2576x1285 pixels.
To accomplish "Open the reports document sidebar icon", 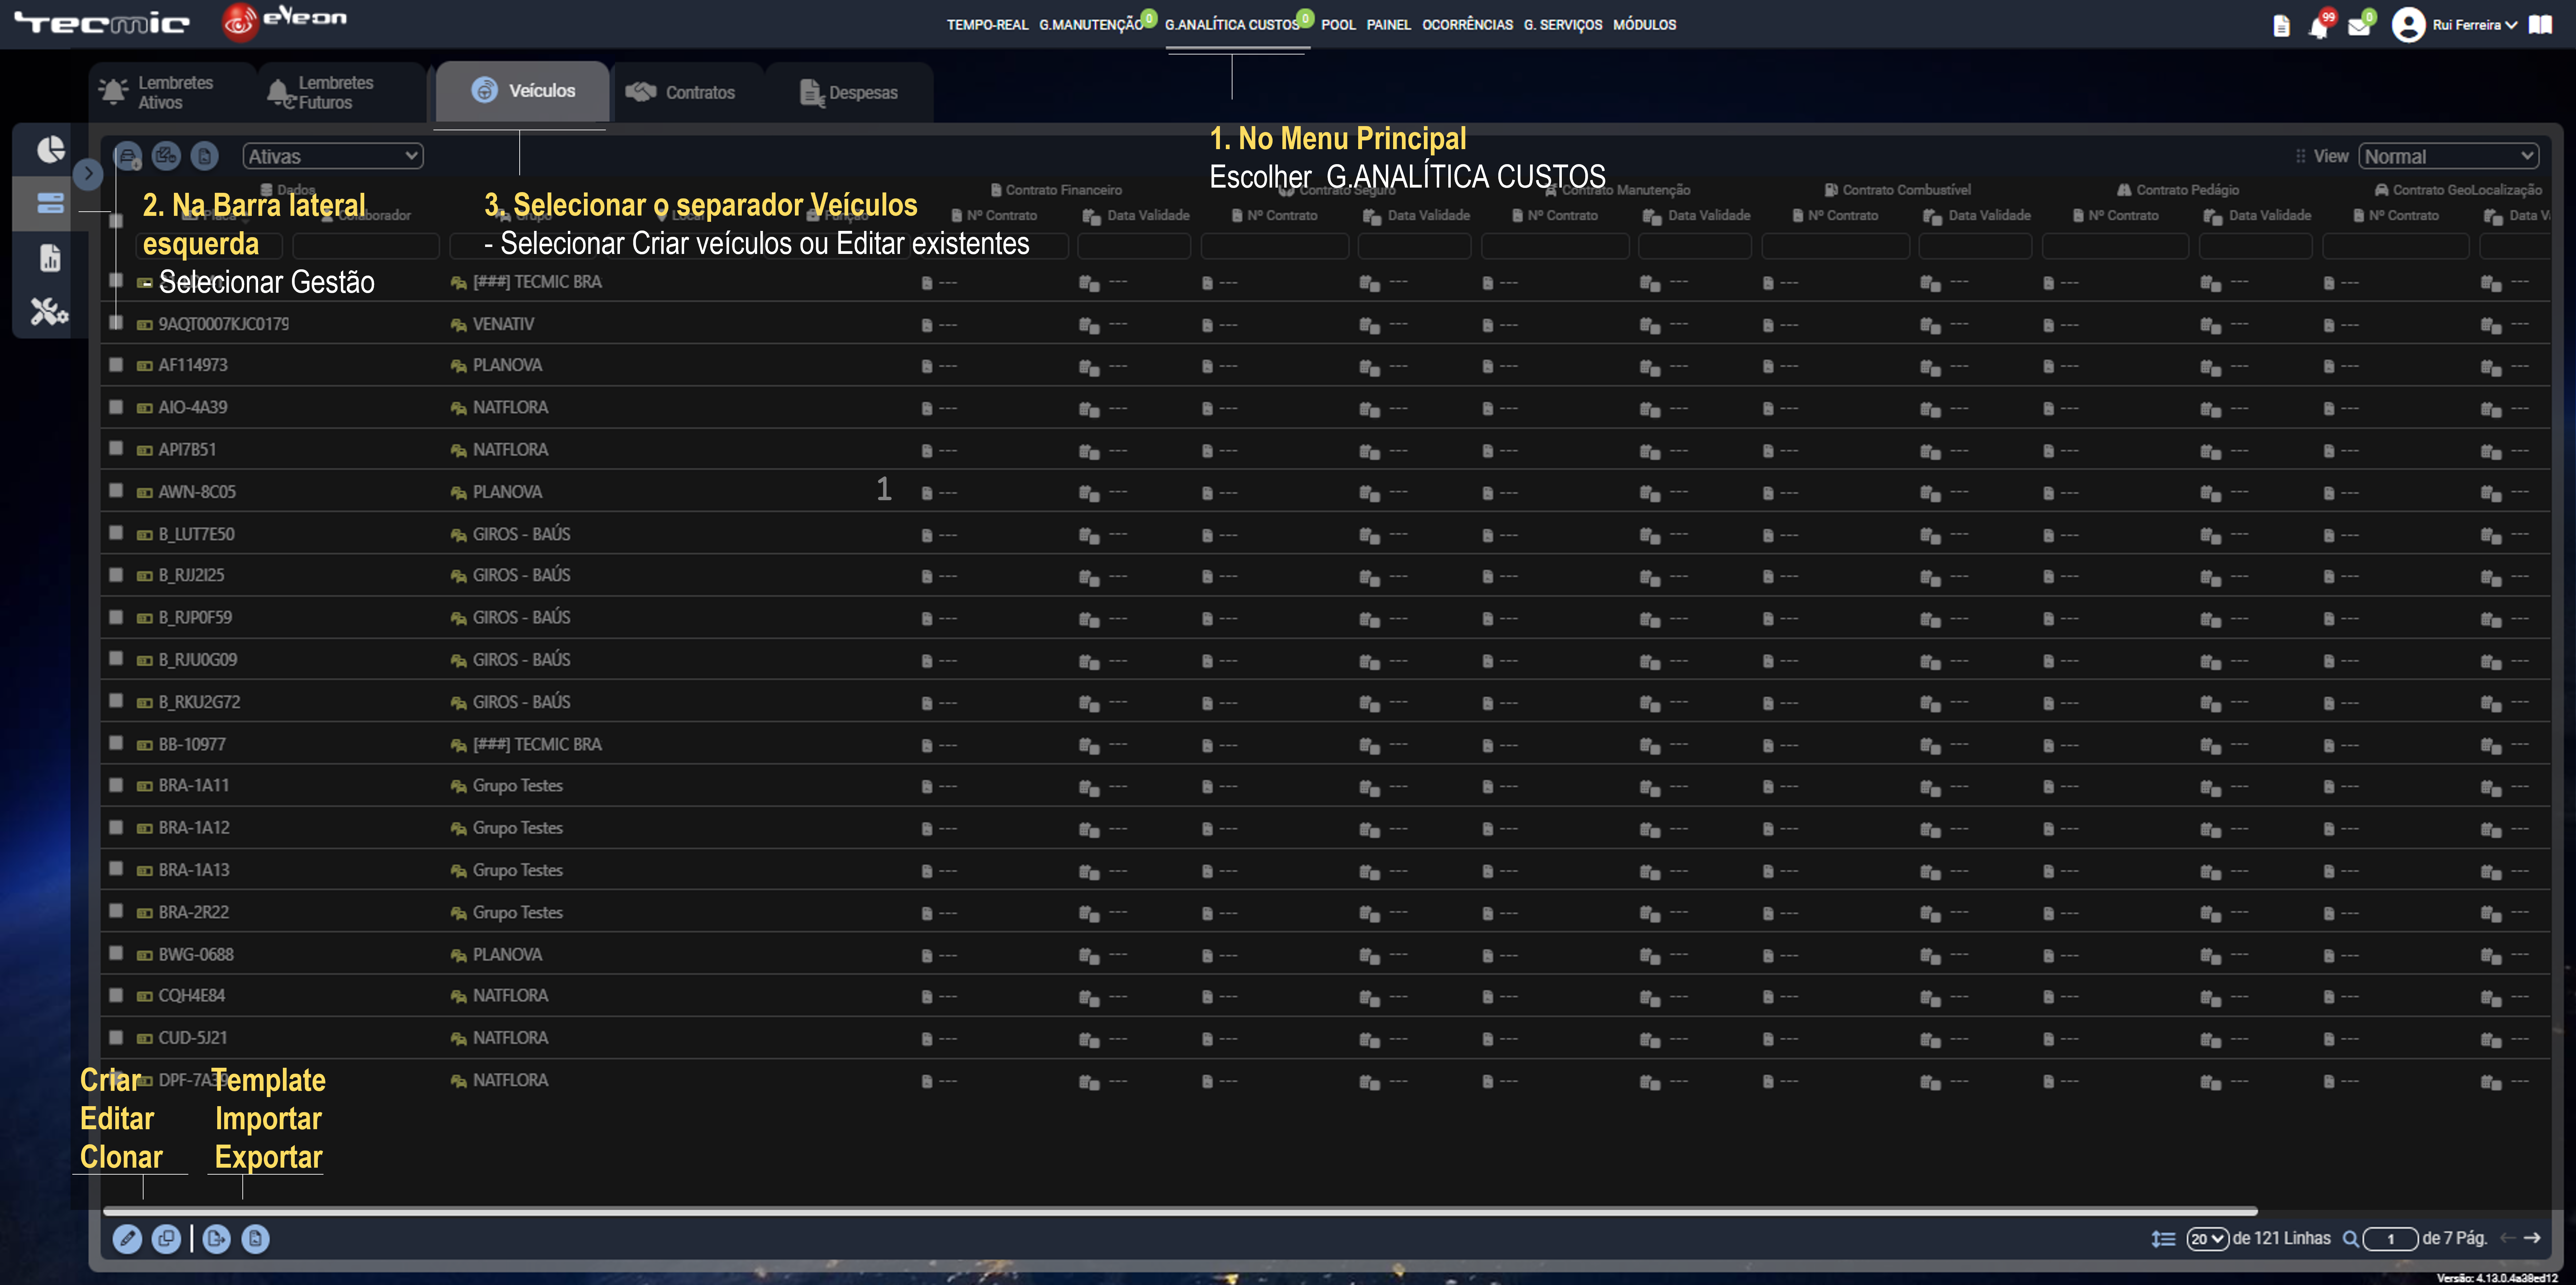I will click(x=50, y=258).
